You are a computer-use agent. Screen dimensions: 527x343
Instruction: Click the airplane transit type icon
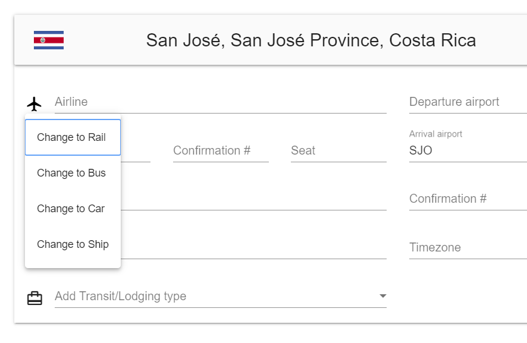(34, 104)
